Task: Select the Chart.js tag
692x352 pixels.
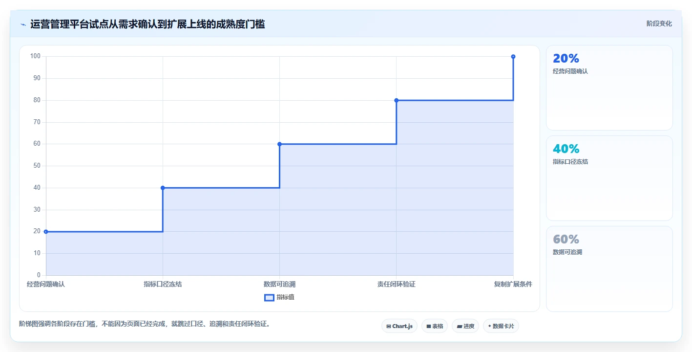Action: 399,326
